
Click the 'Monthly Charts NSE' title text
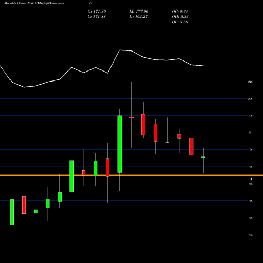coord(19,3)
